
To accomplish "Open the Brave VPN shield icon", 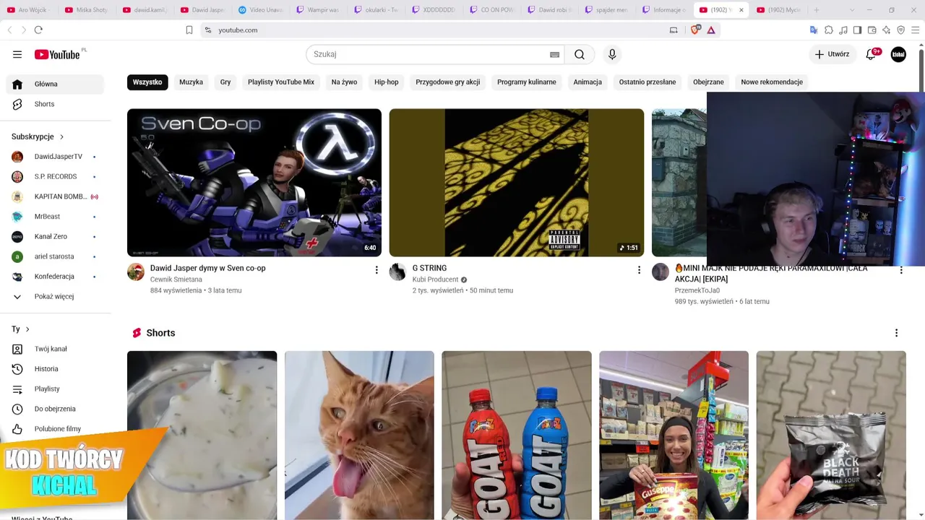I will (x=900, y=30).
